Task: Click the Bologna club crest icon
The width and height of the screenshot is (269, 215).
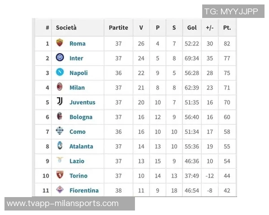Action: tap(60, 116)
